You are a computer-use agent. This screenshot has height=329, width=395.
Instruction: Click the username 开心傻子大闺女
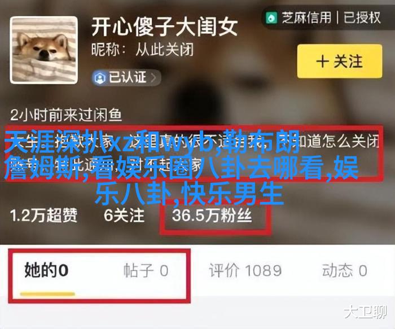click(164, 27)
